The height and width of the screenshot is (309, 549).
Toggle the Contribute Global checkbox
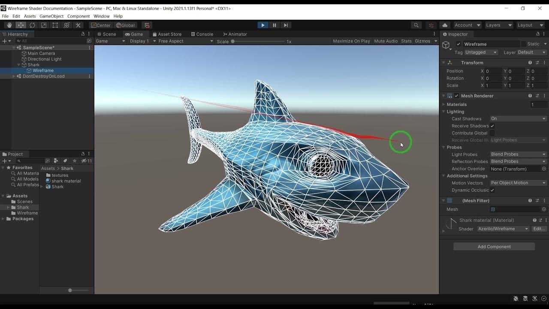pos(492,133)
